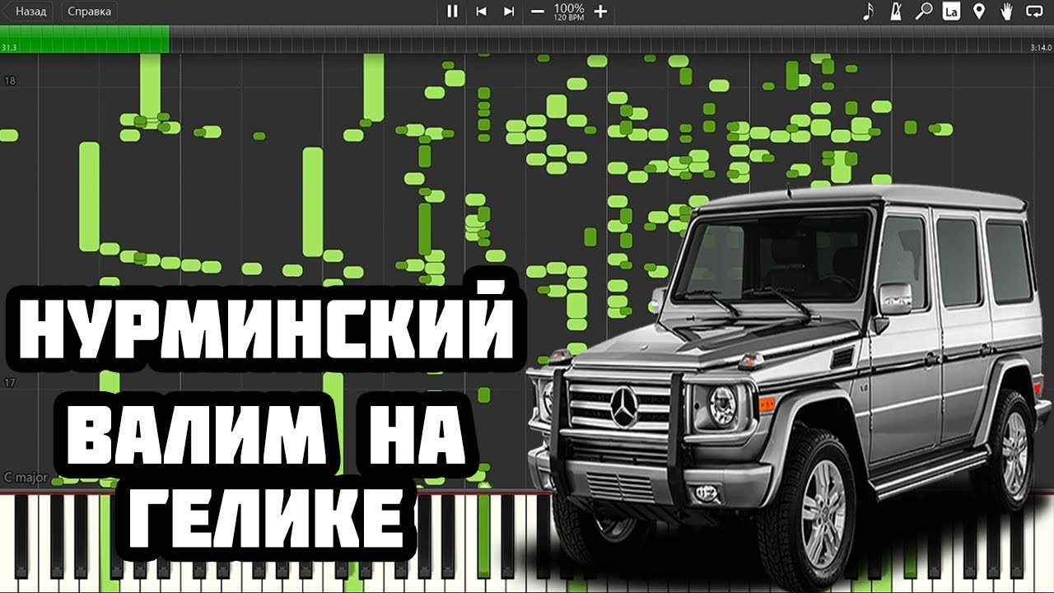Increase tempo with the plus button

click(600, 12)
